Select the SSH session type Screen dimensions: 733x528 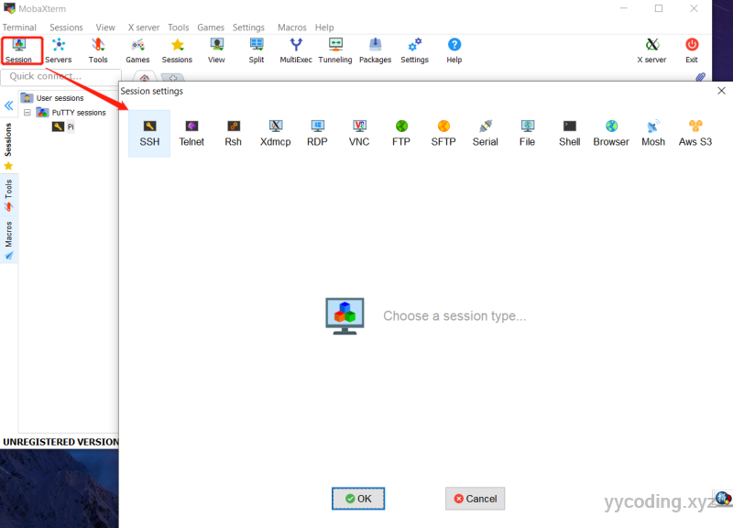coord(149,133)
